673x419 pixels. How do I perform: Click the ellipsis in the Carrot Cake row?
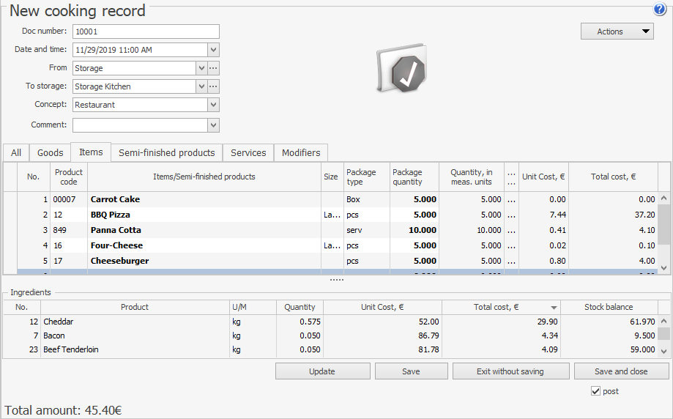(511, 199)
